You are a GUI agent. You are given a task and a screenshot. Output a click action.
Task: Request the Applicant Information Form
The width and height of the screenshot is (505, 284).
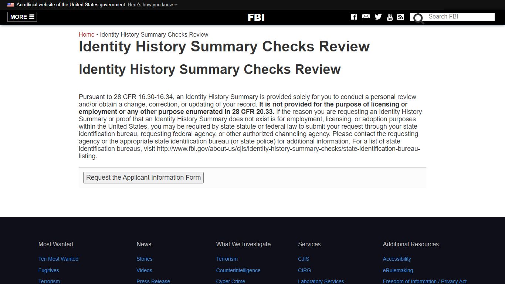143,177
